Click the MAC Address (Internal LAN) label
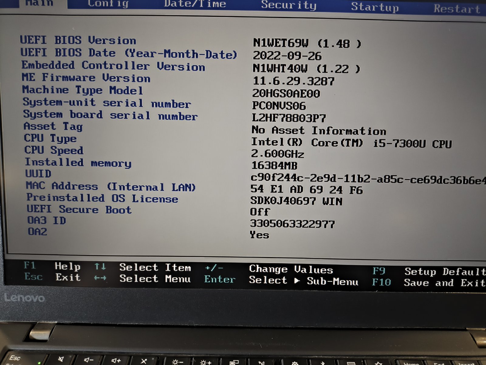 111,186
